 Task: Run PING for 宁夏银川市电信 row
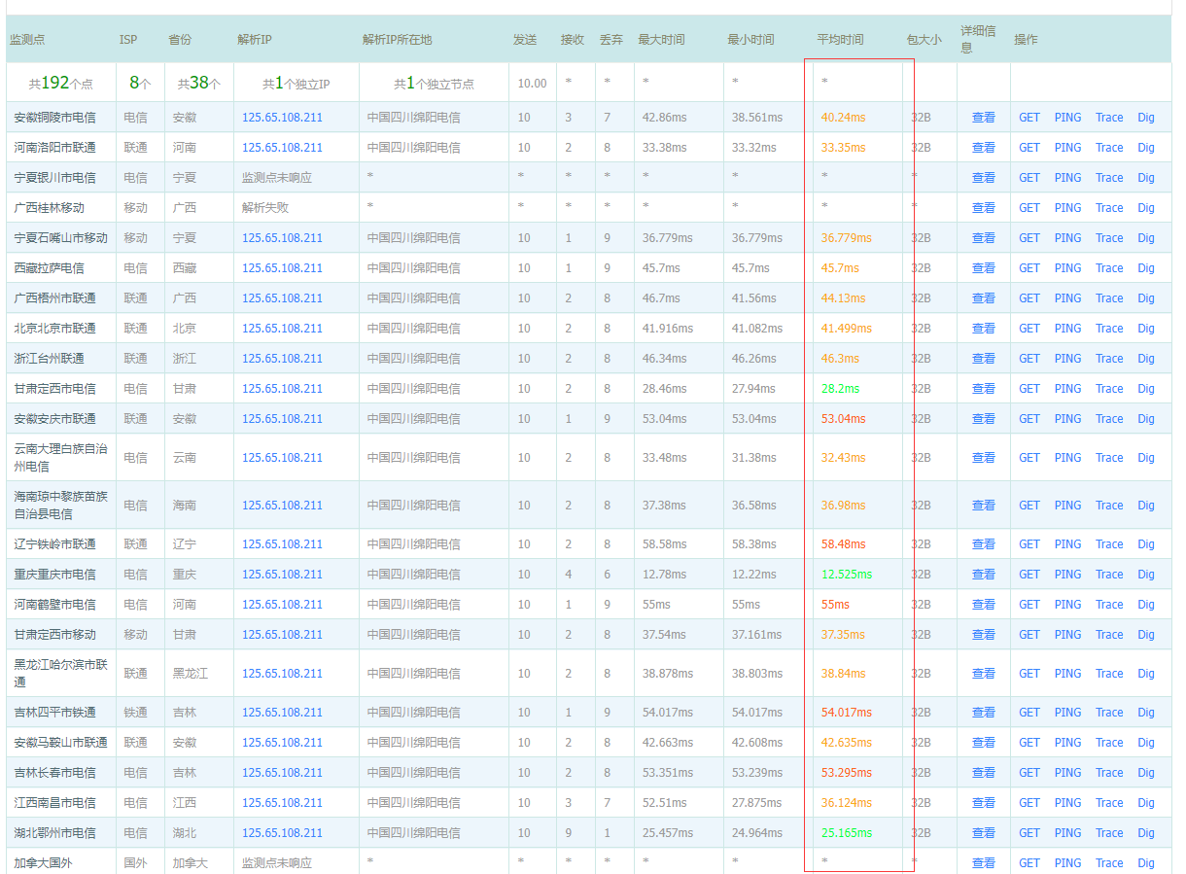[1067, 178]
